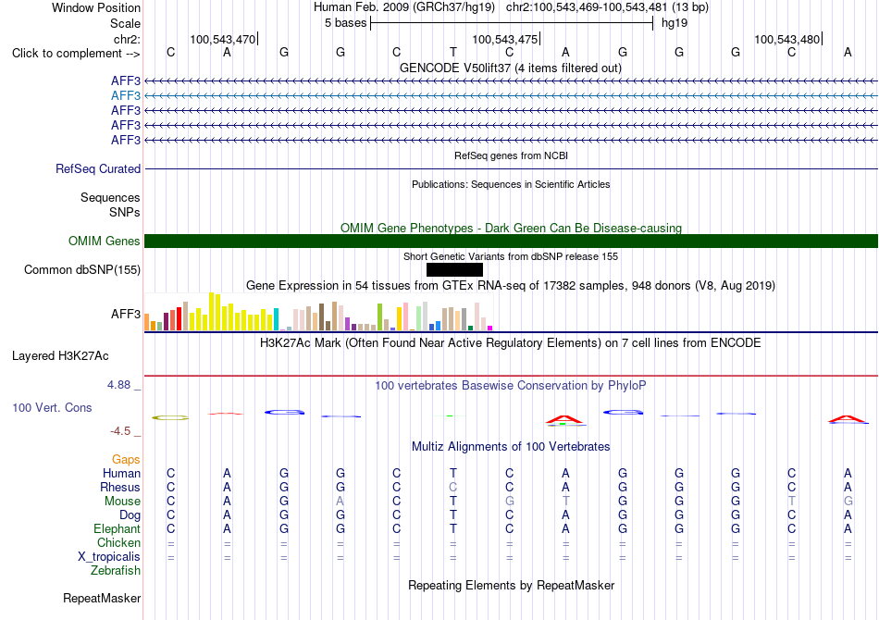The width and height of the screenshot is (879, 620).
Task: Click the 100,543,475 position label
Action: click(x=504, y=39)
